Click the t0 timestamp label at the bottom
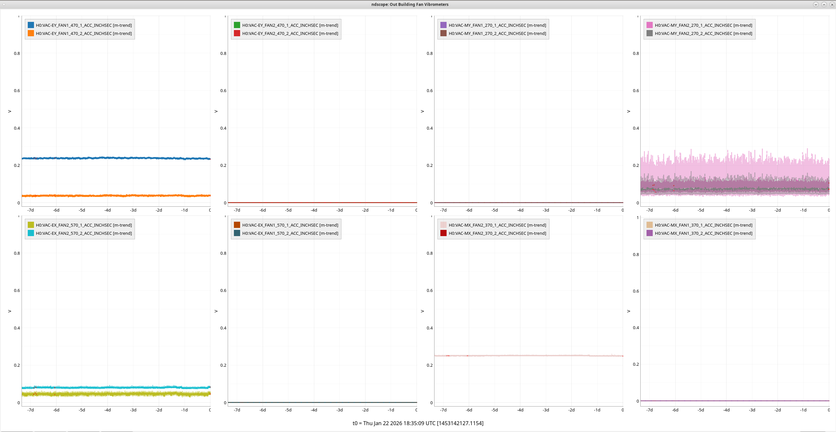The image size is (836, 432). click(418, 423)
